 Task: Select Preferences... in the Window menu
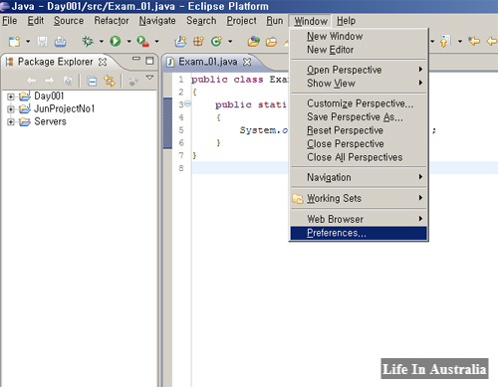tap(359, 233)
